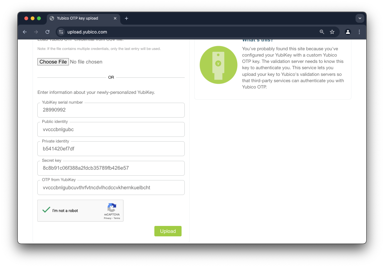Click the Choose File button

53,62
